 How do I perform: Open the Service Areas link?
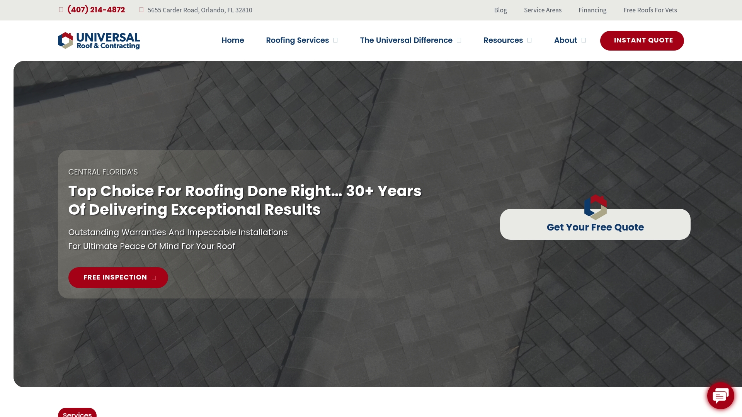(543, 10)
